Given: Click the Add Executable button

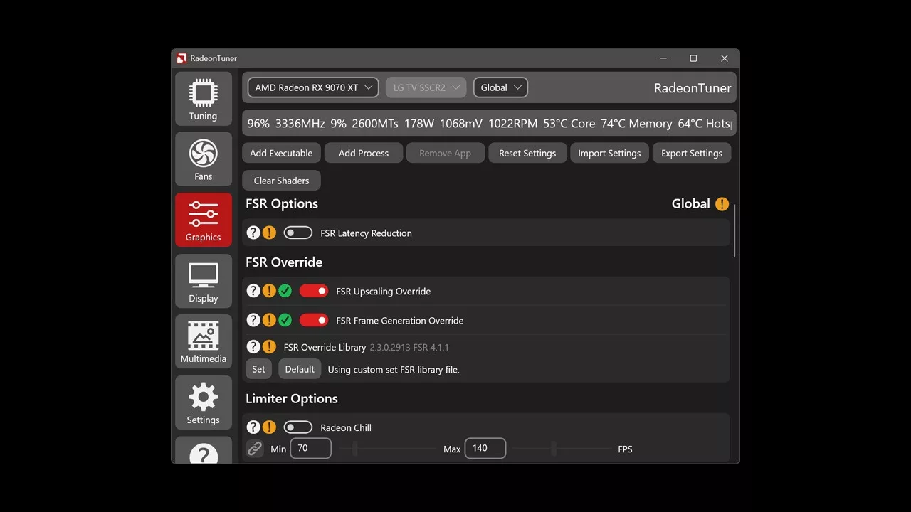Looking at the screenshot, I should click(281, 153).
